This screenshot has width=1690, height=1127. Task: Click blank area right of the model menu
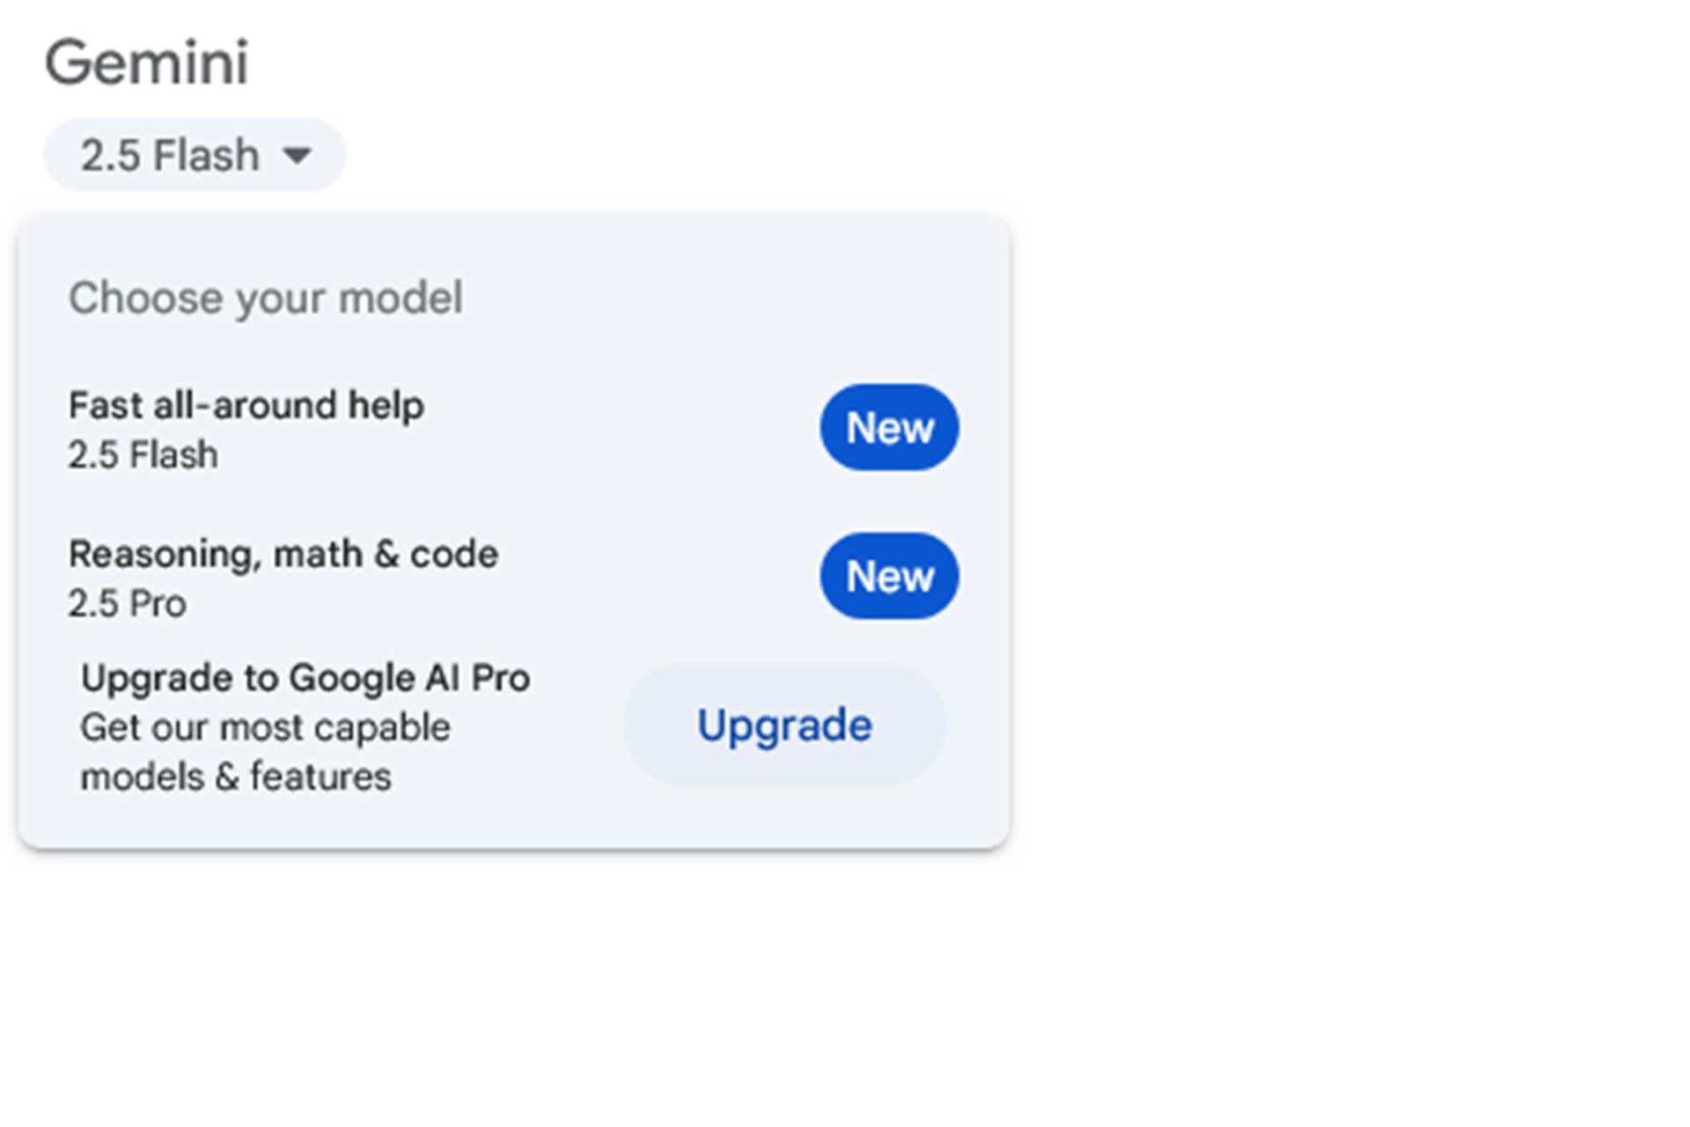click(1320, 528)
